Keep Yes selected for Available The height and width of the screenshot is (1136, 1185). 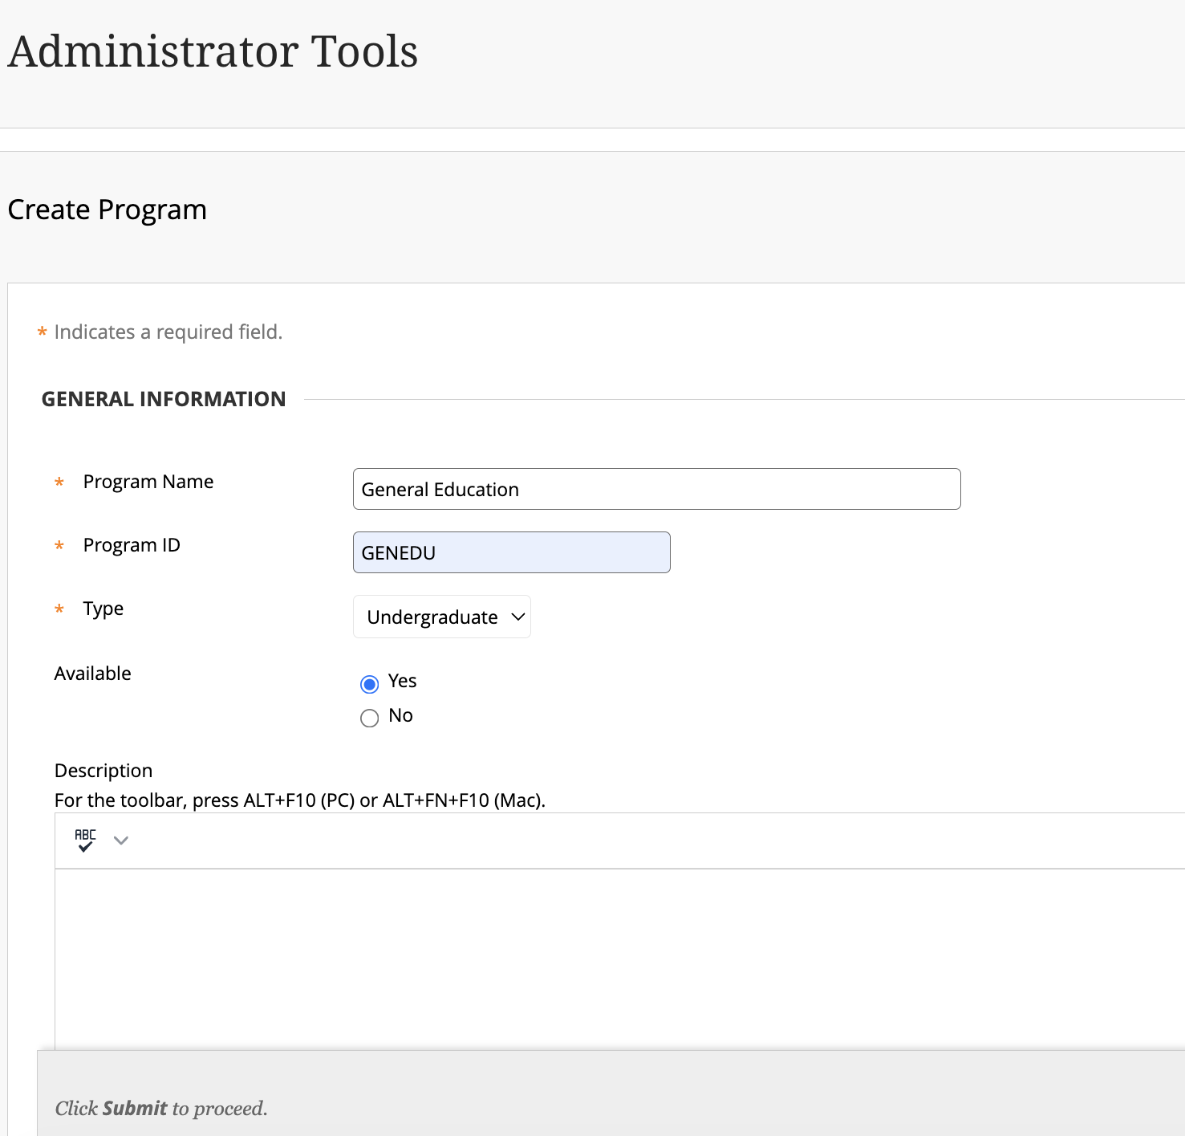tap(369, 683)
